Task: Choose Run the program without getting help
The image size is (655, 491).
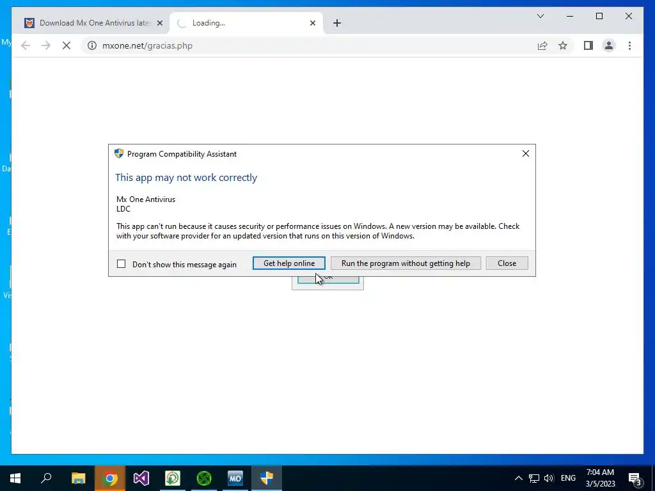Action: point(406,263)
